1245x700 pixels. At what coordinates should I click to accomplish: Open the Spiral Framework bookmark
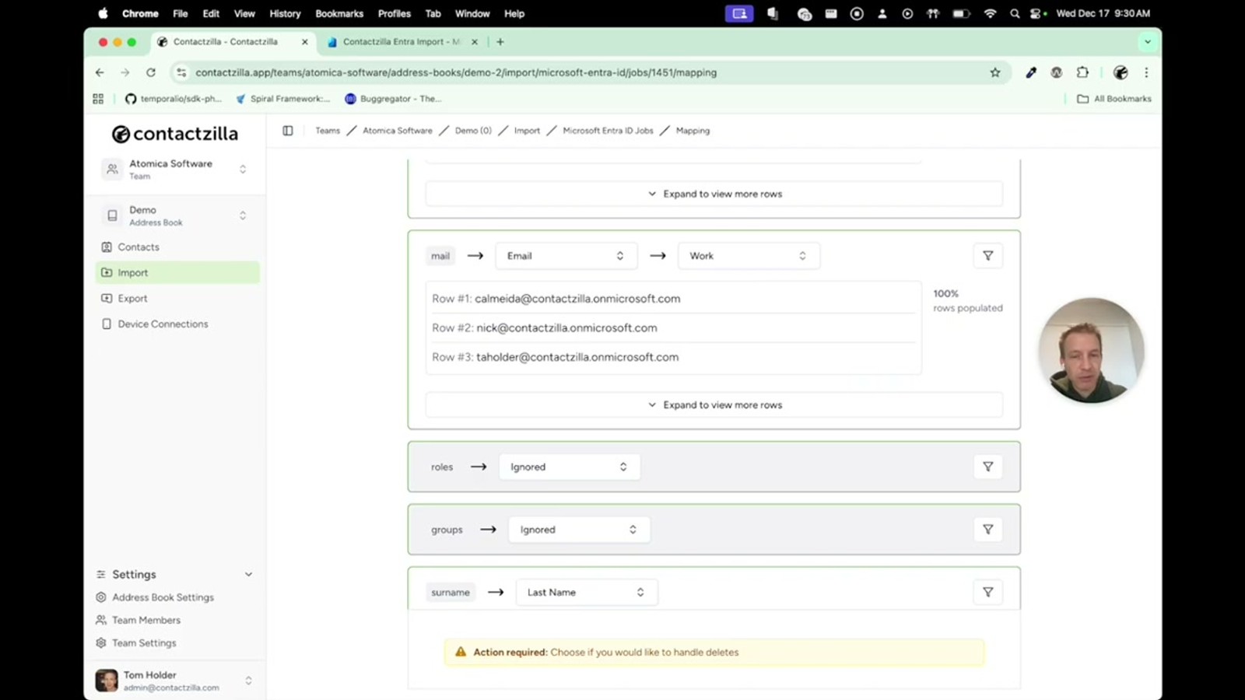(x=283, y=99)
